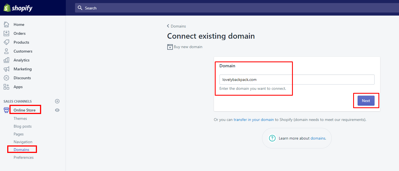This screenshot has width=399, height=171.
Task: Open Themes in sidebar
Action: [x=20, y=118]
